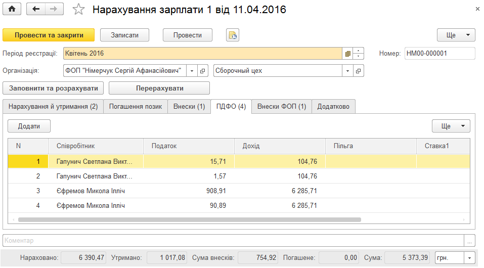The width and height of the screenshot is (484, 268).
Task: Open organization record via open-link icon
Action: (x=202, y=71)
